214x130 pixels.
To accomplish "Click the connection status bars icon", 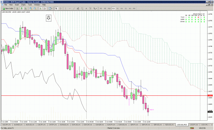I will click(x=192, y=128).
